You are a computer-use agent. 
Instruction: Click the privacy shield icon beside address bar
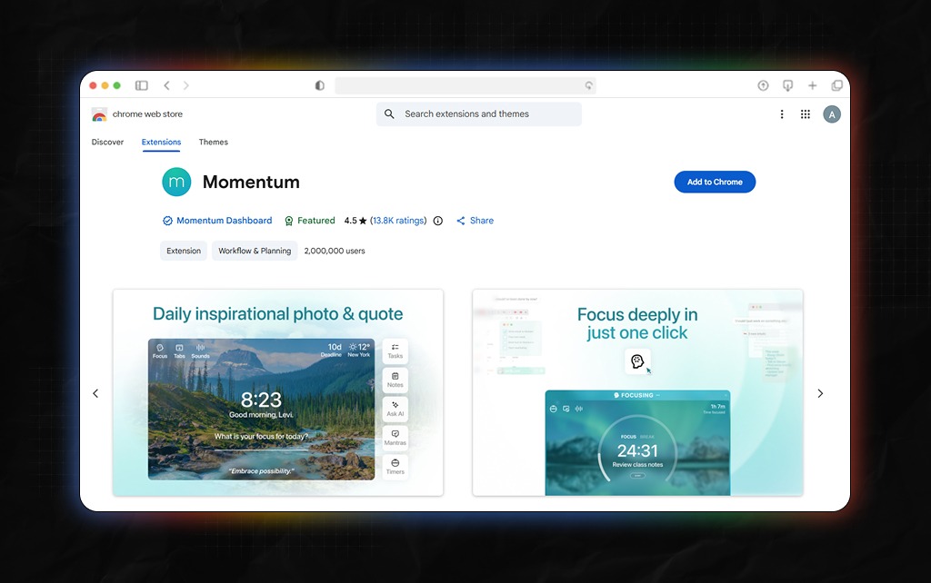point(319,85)
